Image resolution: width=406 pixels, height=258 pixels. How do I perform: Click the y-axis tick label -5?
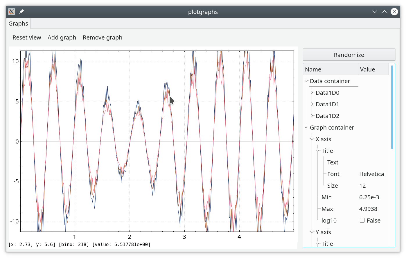point(16,181)
